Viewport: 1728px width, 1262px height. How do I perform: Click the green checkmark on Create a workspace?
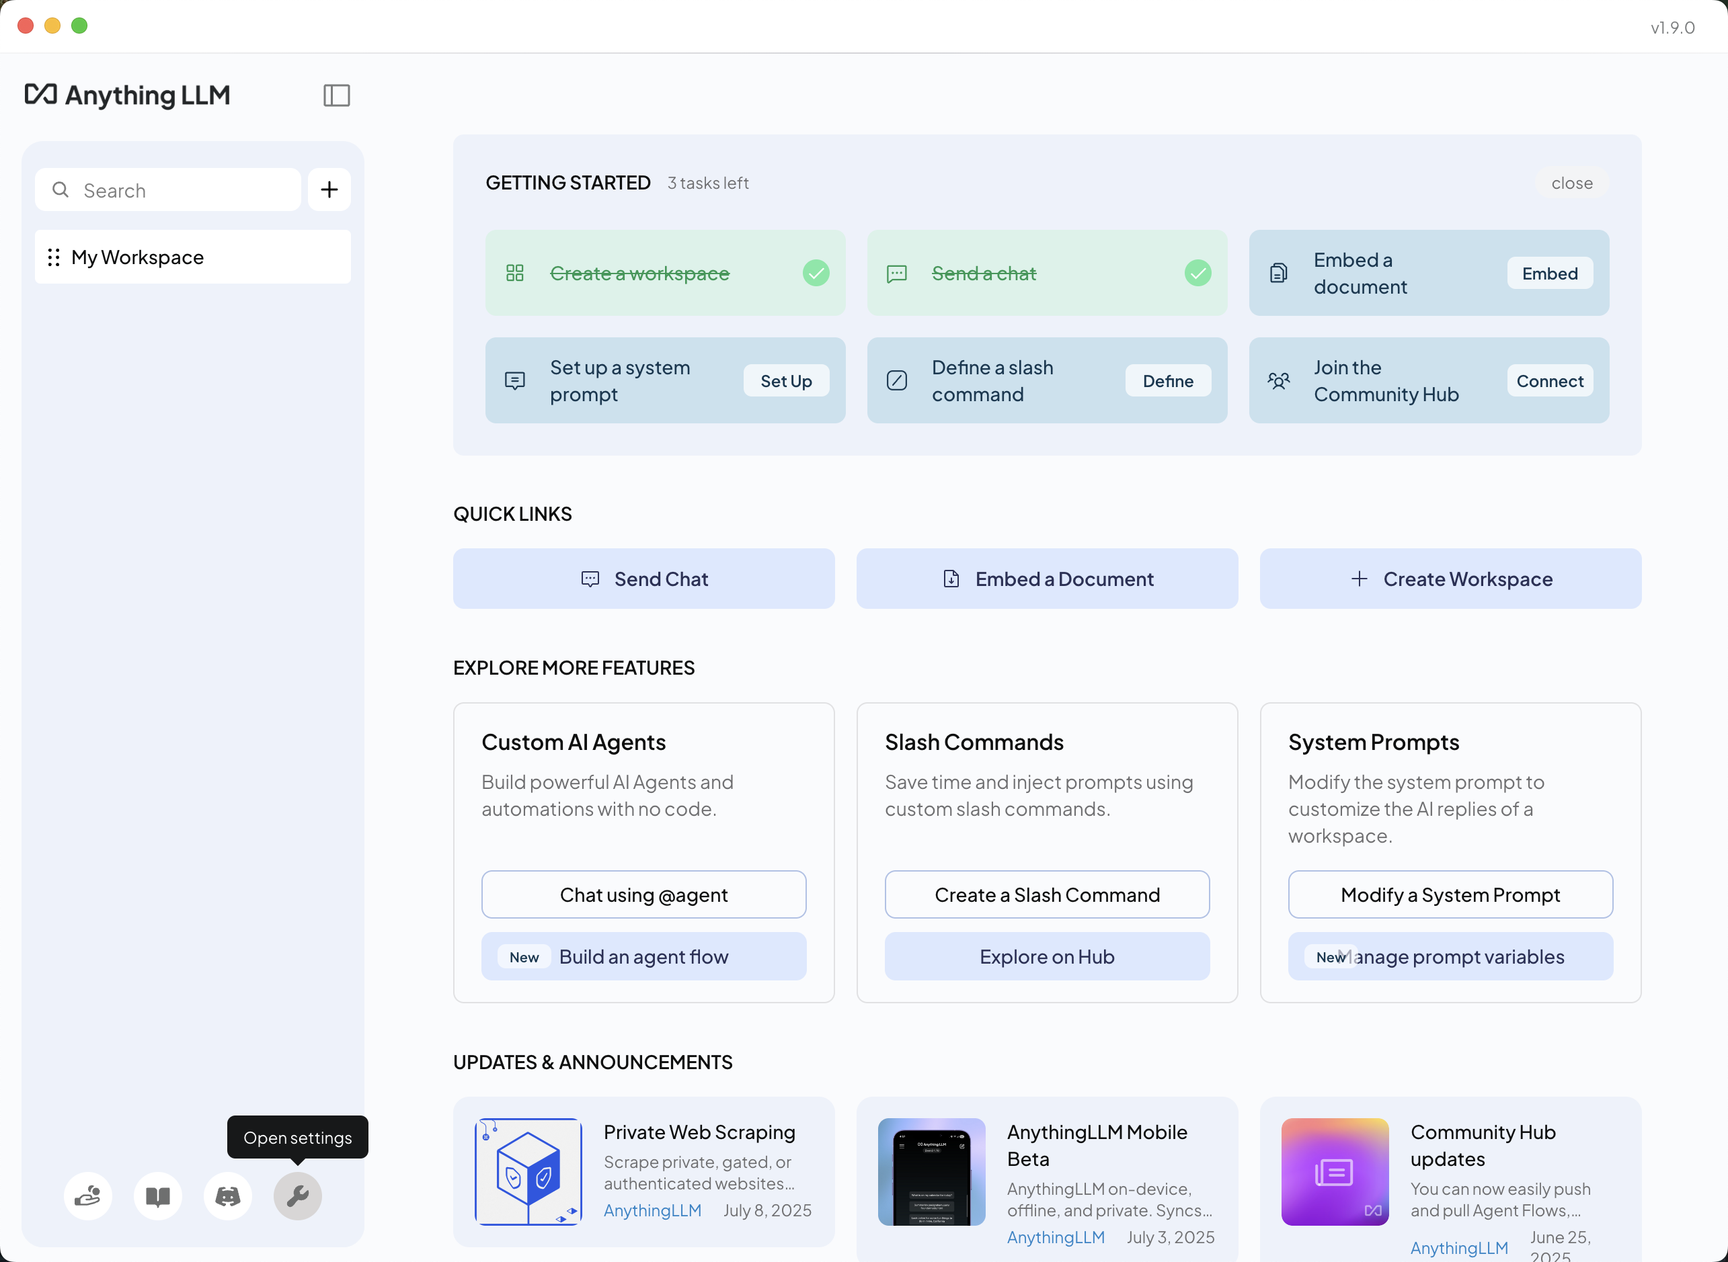pos(816,273)
